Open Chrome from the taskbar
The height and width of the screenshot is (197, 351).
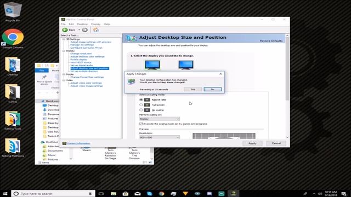coord(161,193)
